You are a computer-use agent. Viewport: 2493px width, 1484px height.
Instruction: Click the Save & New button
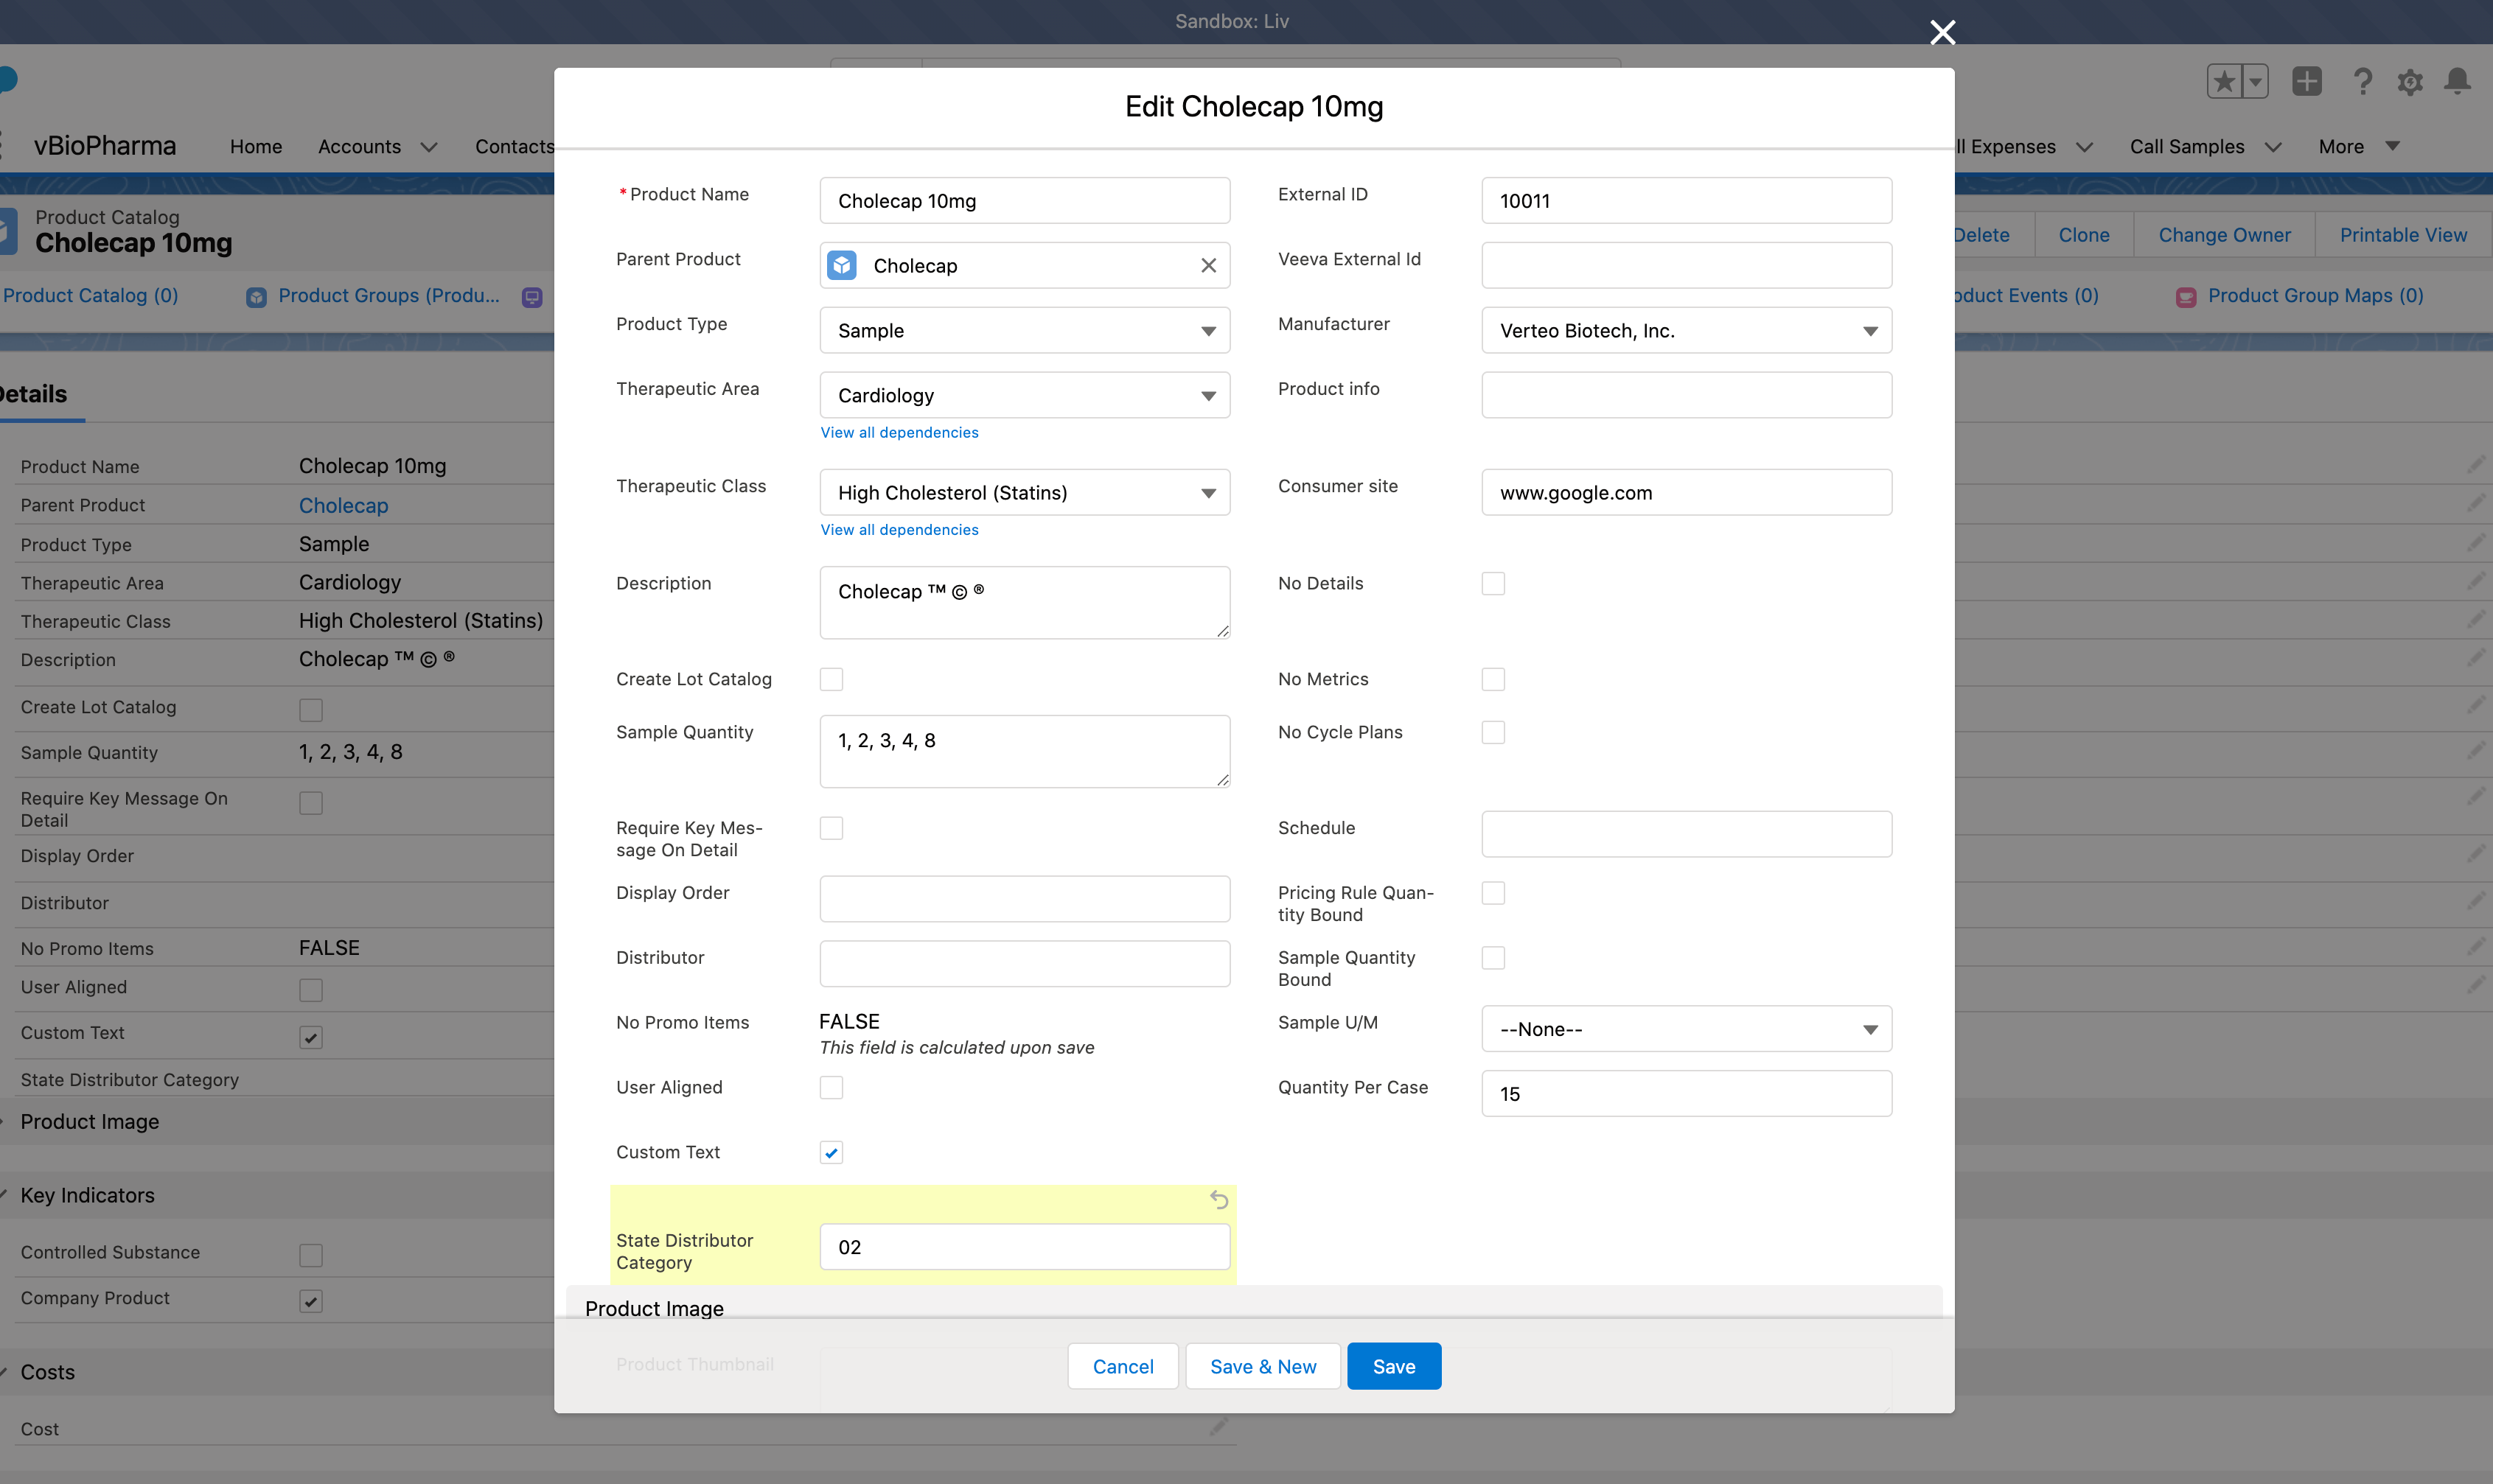coord(1263,1365)
